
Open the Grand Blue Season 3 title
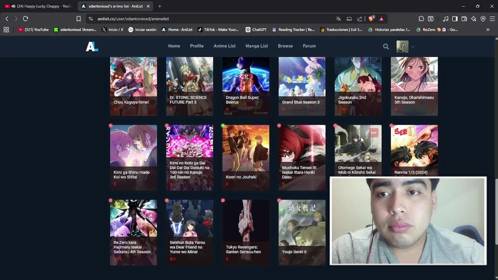click(301, 102)
